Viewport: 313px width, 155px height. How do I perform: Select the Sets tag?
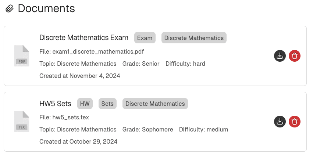click(x=107, y=104)
